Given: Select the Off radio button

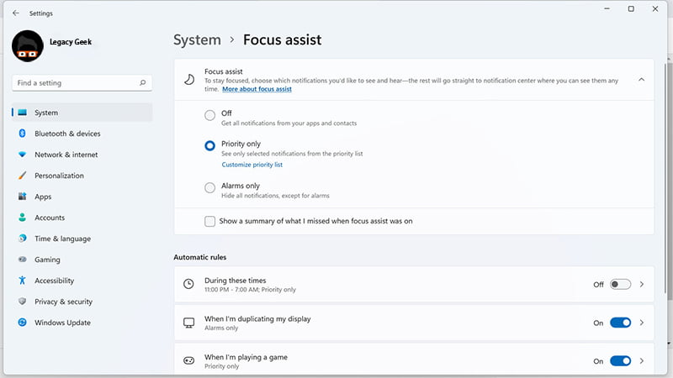Looking at the screenshot, I should [x=209, y=115].
